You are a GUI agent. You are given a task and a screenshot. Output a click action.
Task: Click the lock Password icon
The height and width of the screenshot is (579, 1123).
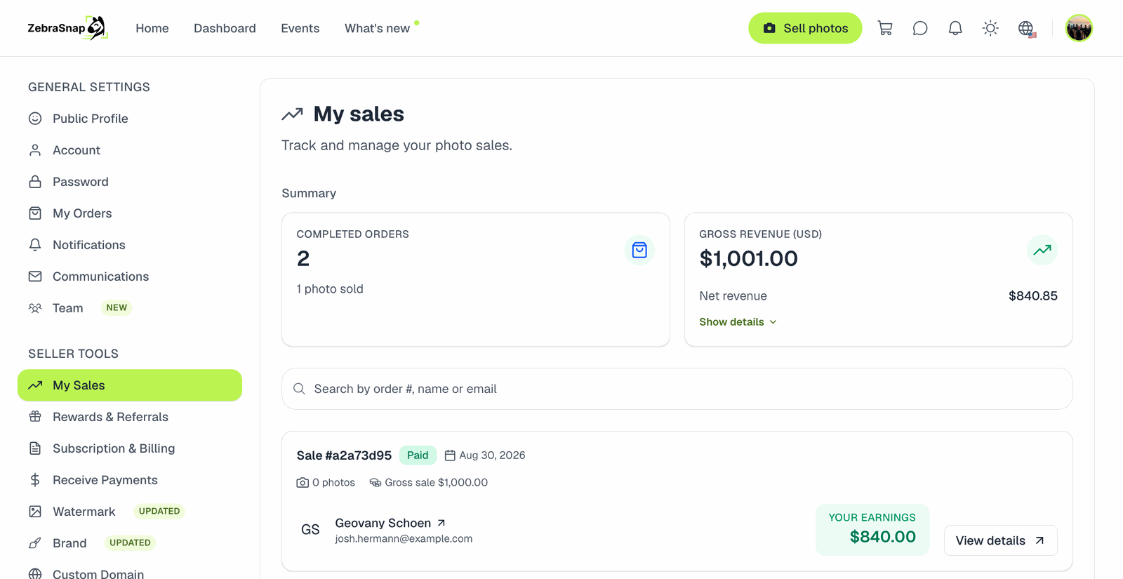click(x=35, y=182)
